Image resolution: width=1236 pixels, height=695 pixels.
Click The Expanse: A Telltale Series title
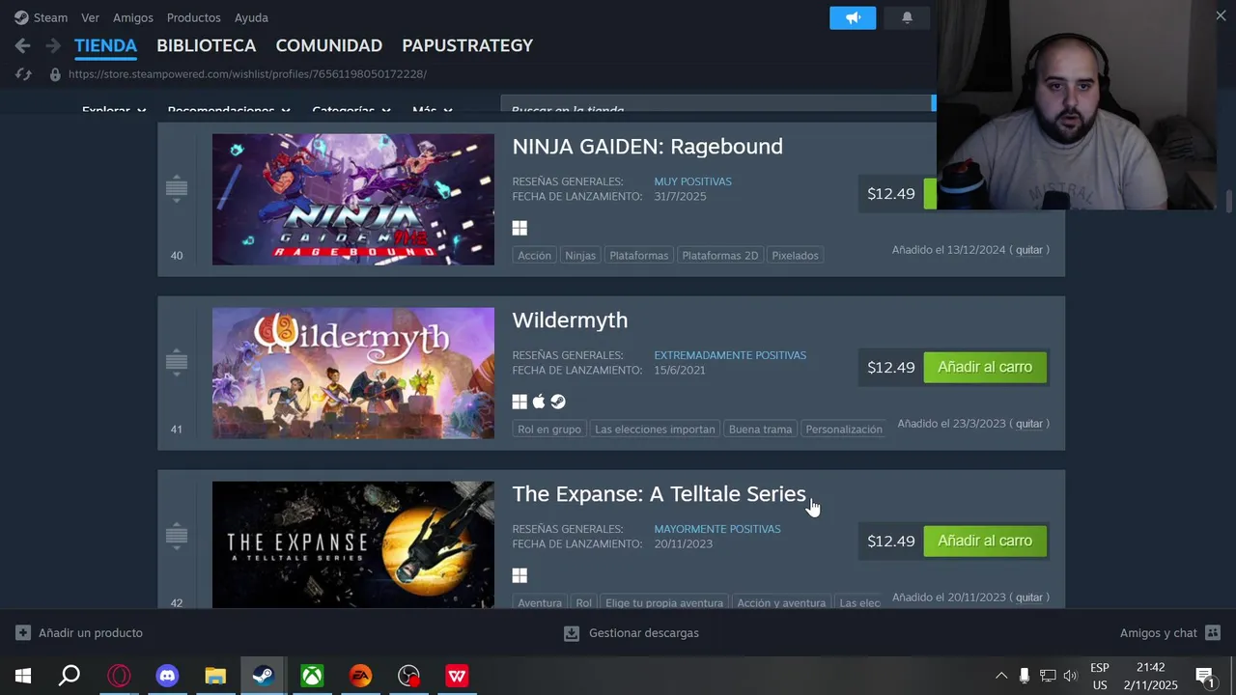click(659, 494)
